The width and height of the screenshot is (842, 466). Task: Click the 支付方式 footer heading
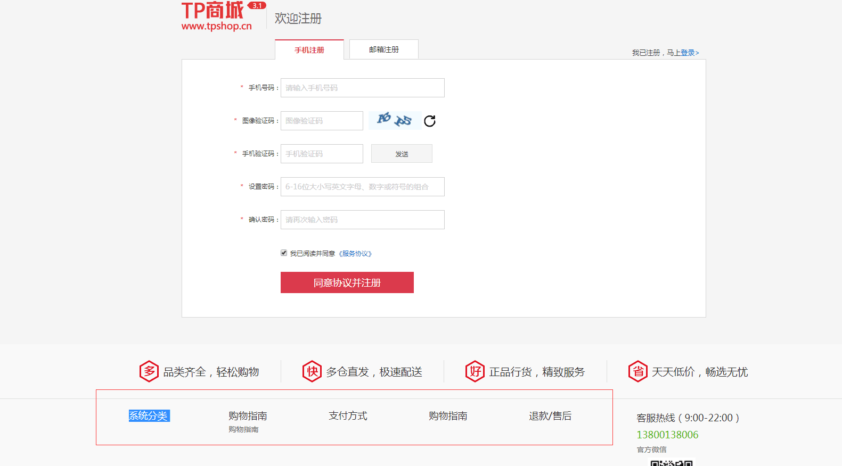point(348,416)
